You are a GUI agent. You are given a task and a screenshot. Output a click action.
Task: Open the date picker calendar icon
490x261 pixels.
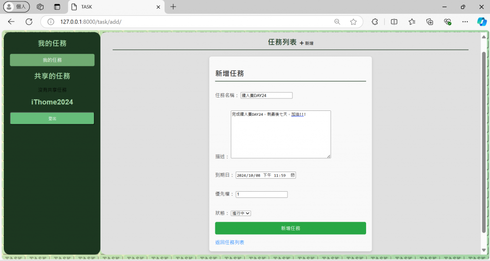point(292,175)
